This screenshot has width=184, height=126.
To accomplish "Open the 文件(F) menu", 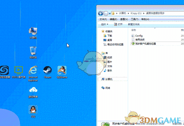I will click(x=103, y=19).
